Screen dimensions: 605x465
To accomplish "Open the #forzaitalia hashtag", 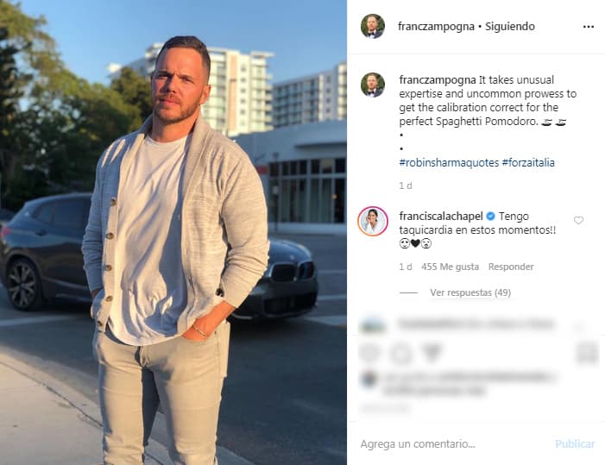I will pyautogui.click(x=528, y=163).
